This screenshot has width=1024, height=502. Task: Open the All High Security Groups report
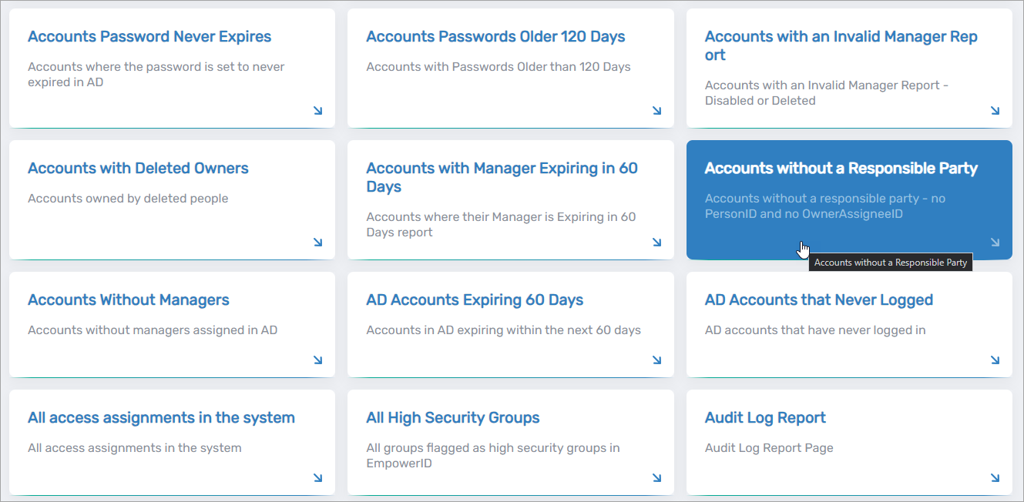coord(453,417)
